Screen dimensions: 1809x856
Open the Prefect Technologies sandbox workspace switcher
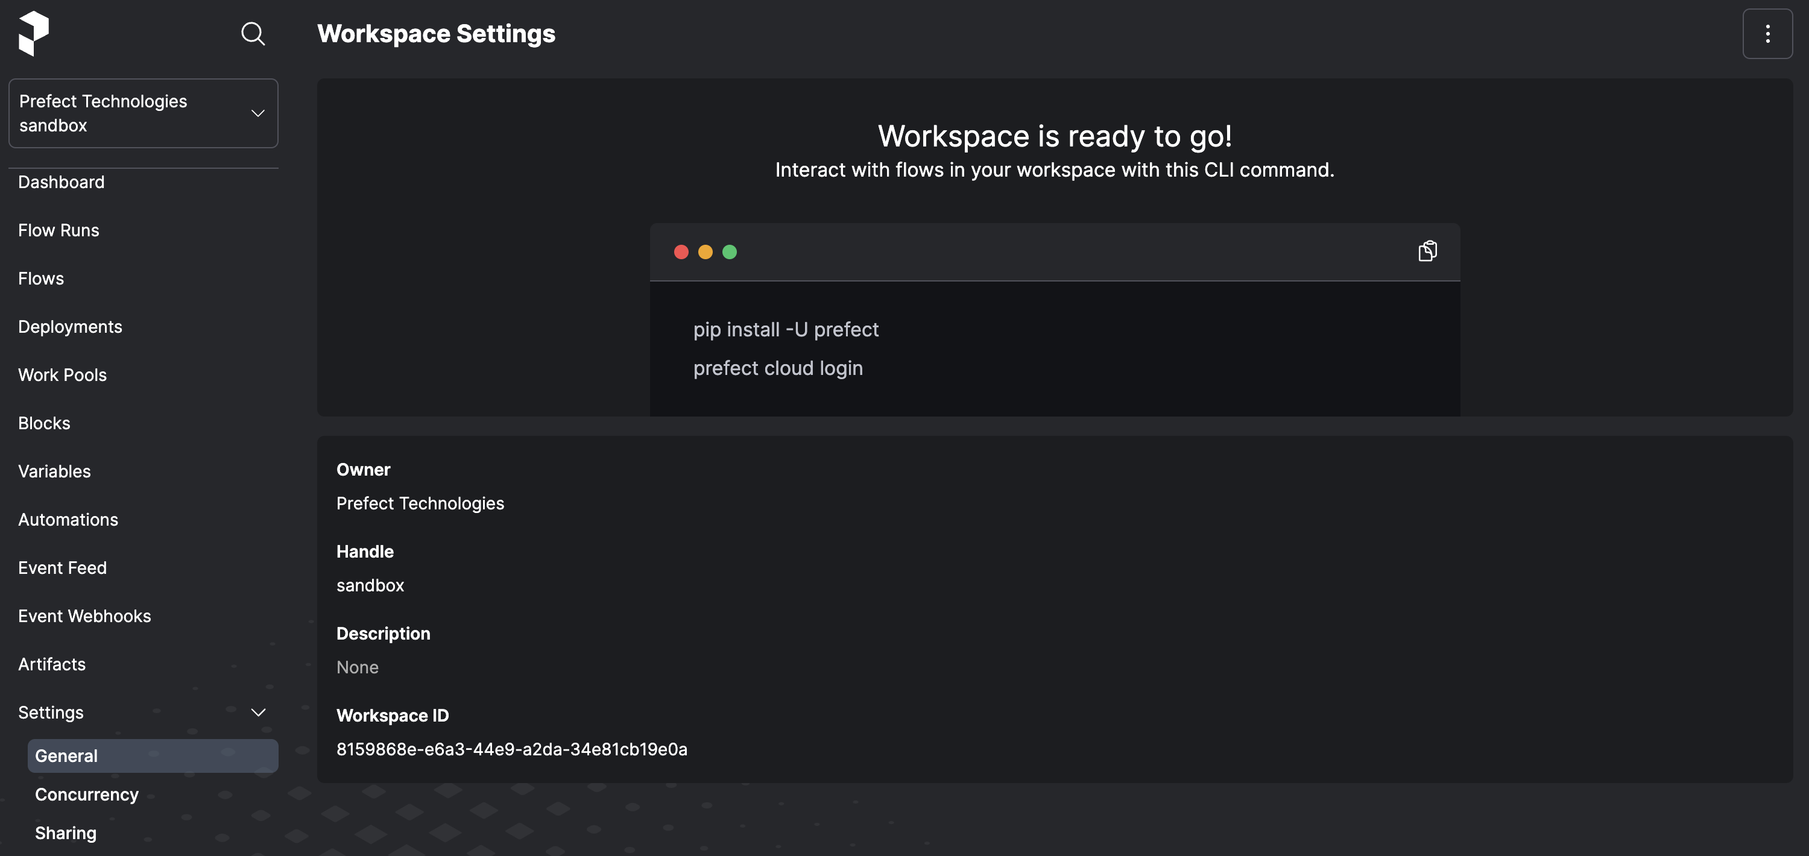[x=144, y=113]
